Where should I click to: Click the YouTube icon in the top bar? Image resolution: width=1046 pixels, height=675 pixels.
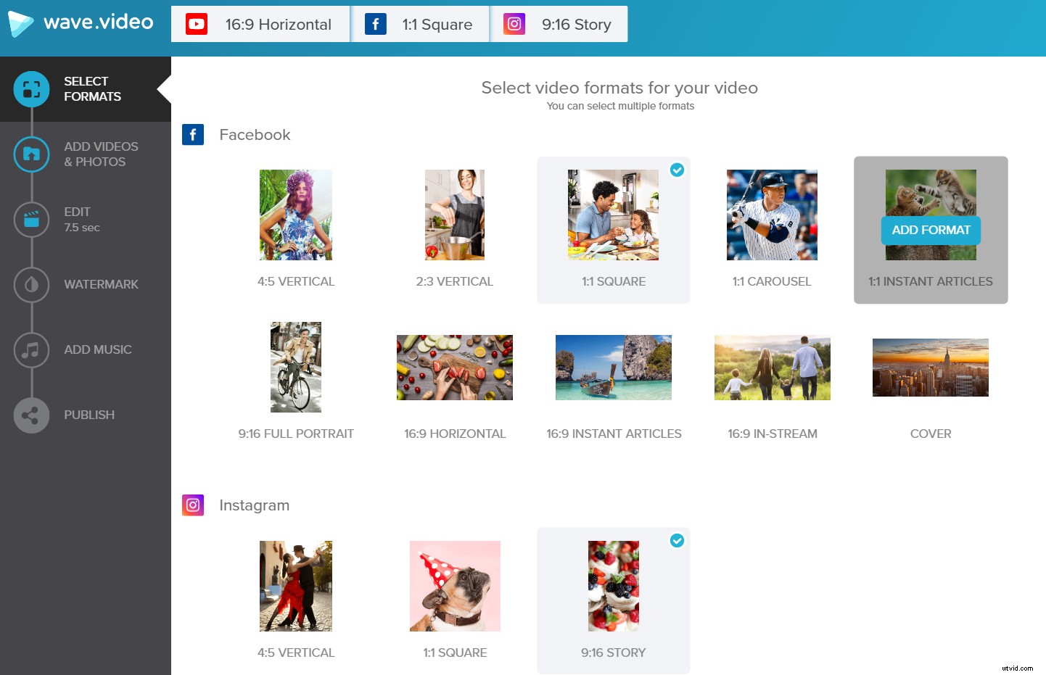(195, 23)
